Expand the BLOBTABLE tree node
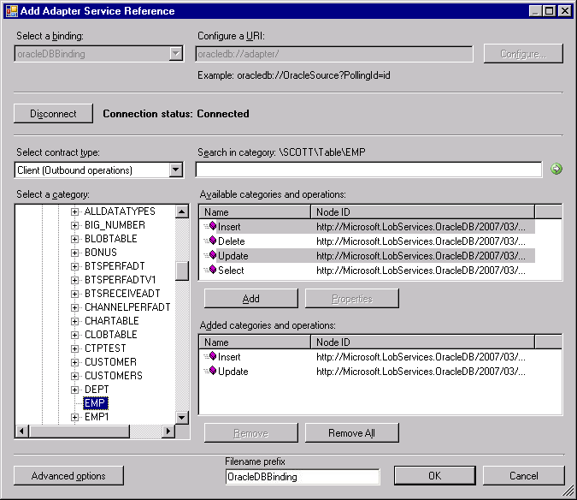 coord(74,239)
